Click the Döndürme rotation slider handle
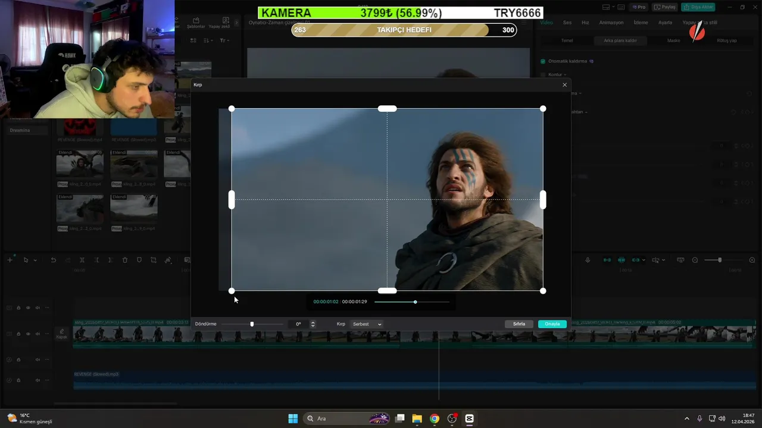 pyautogui.click(x=252, y=324)
